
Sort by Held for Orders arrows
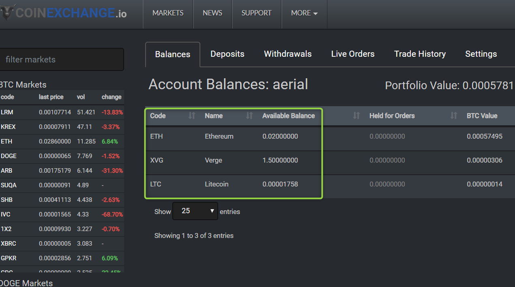454,116
